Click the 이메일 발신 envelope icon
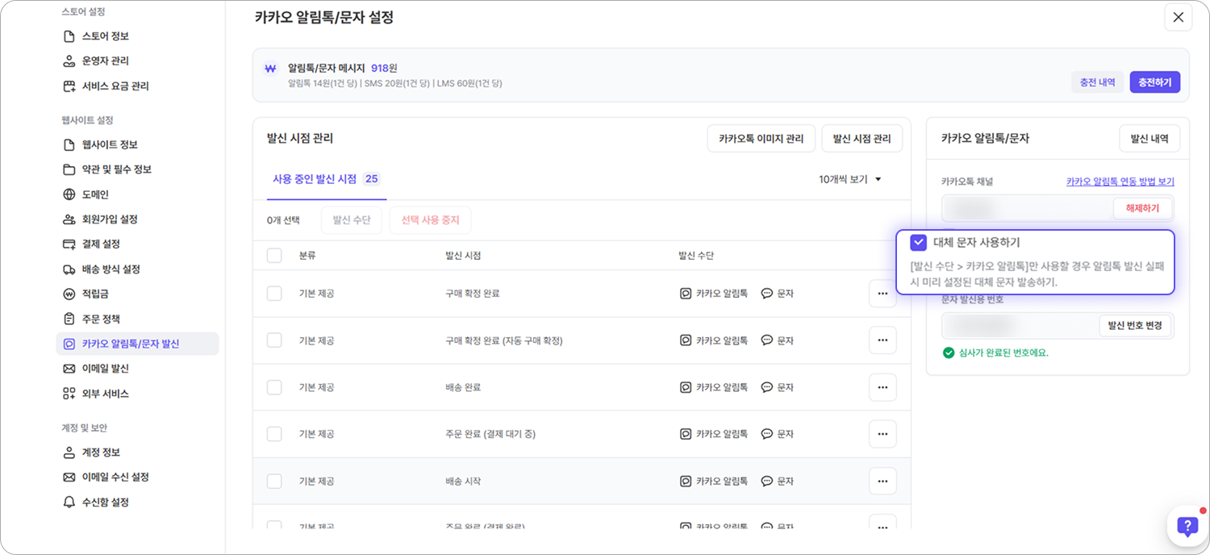 69,369
